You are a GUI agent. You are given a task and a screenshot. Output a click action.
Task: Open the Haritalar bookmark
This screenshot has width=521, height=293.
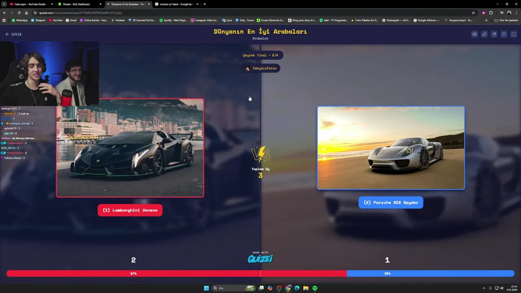tap(118, 20)
